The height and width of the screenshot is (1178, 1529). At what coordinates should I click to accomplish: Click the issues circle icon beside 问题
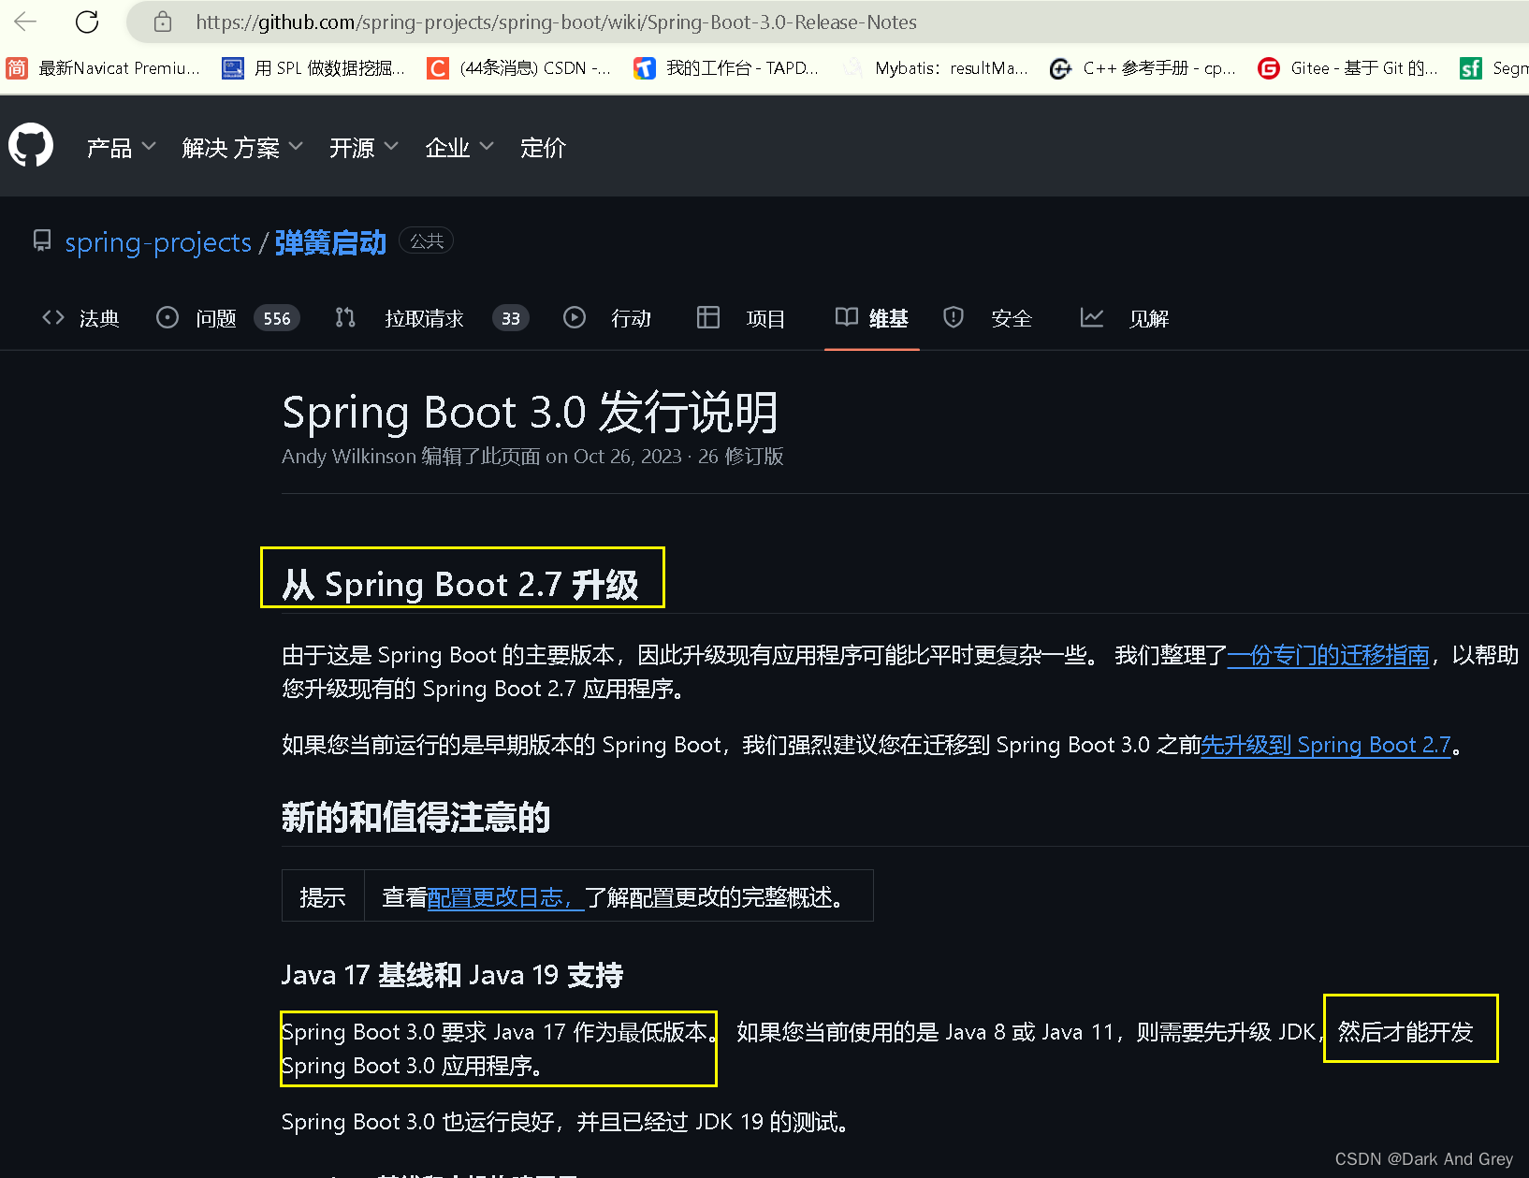tap(167, 317)
